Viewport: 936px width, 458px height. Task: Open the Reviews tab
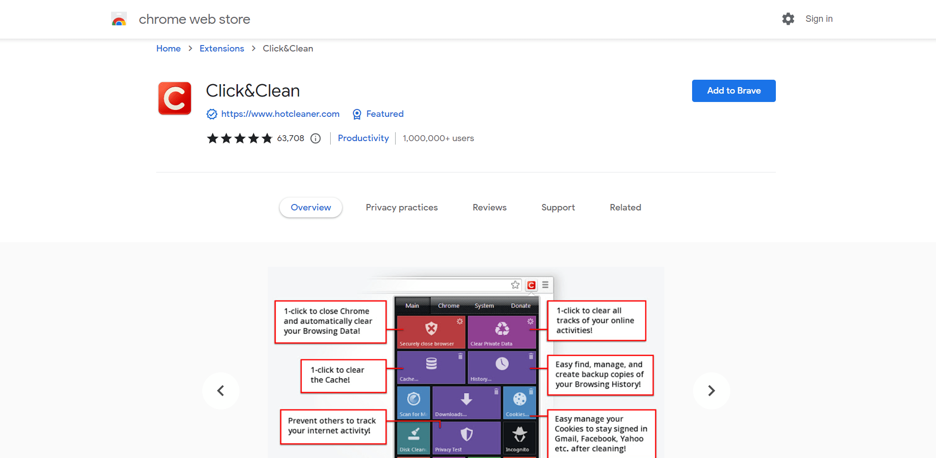click(x=489, y=207)
